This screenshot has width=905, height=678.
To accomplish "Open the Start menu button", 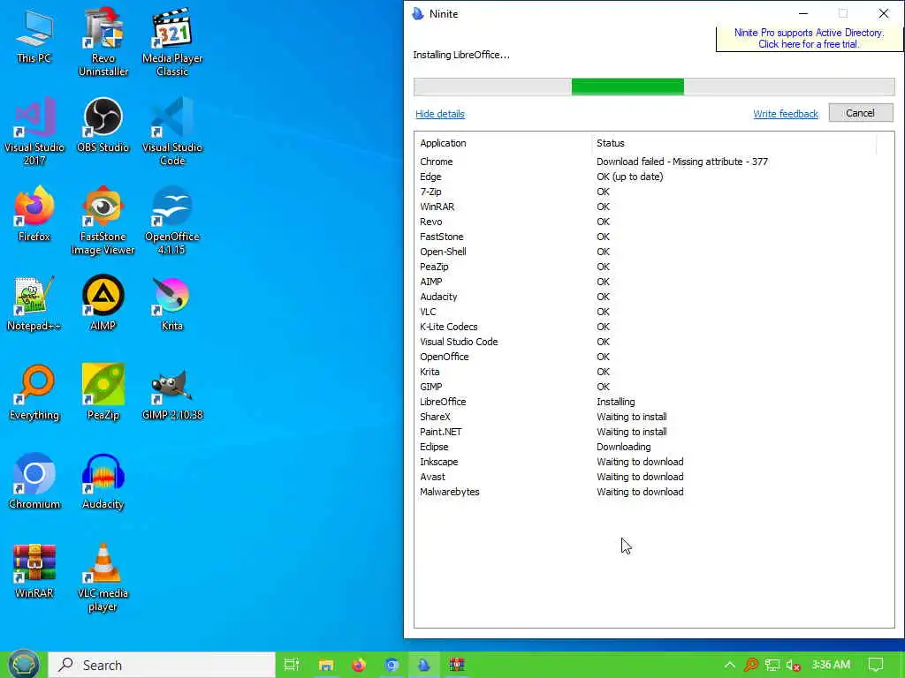I will 24,665.
